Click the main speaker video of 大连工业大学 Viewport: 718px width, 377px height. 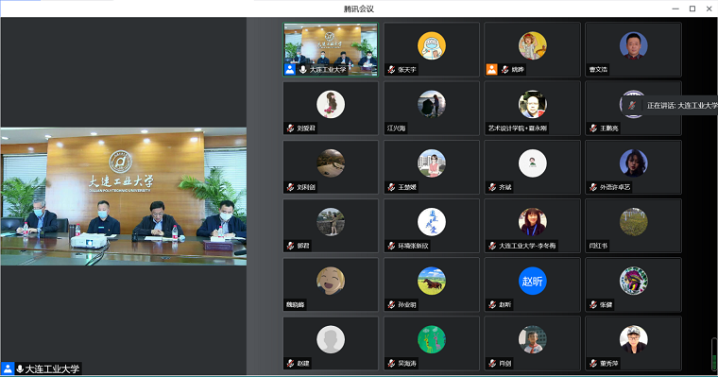coord(124,197)
